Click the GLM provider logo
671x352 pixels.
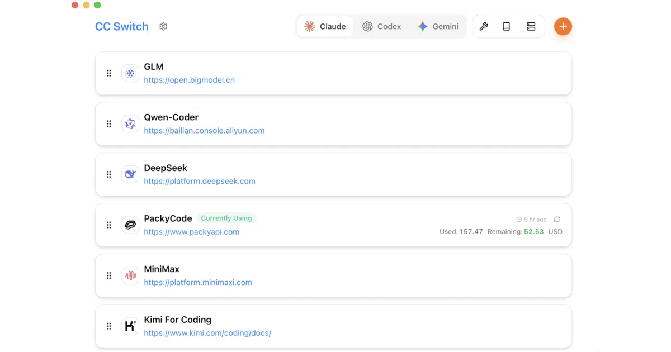(130, 73)
